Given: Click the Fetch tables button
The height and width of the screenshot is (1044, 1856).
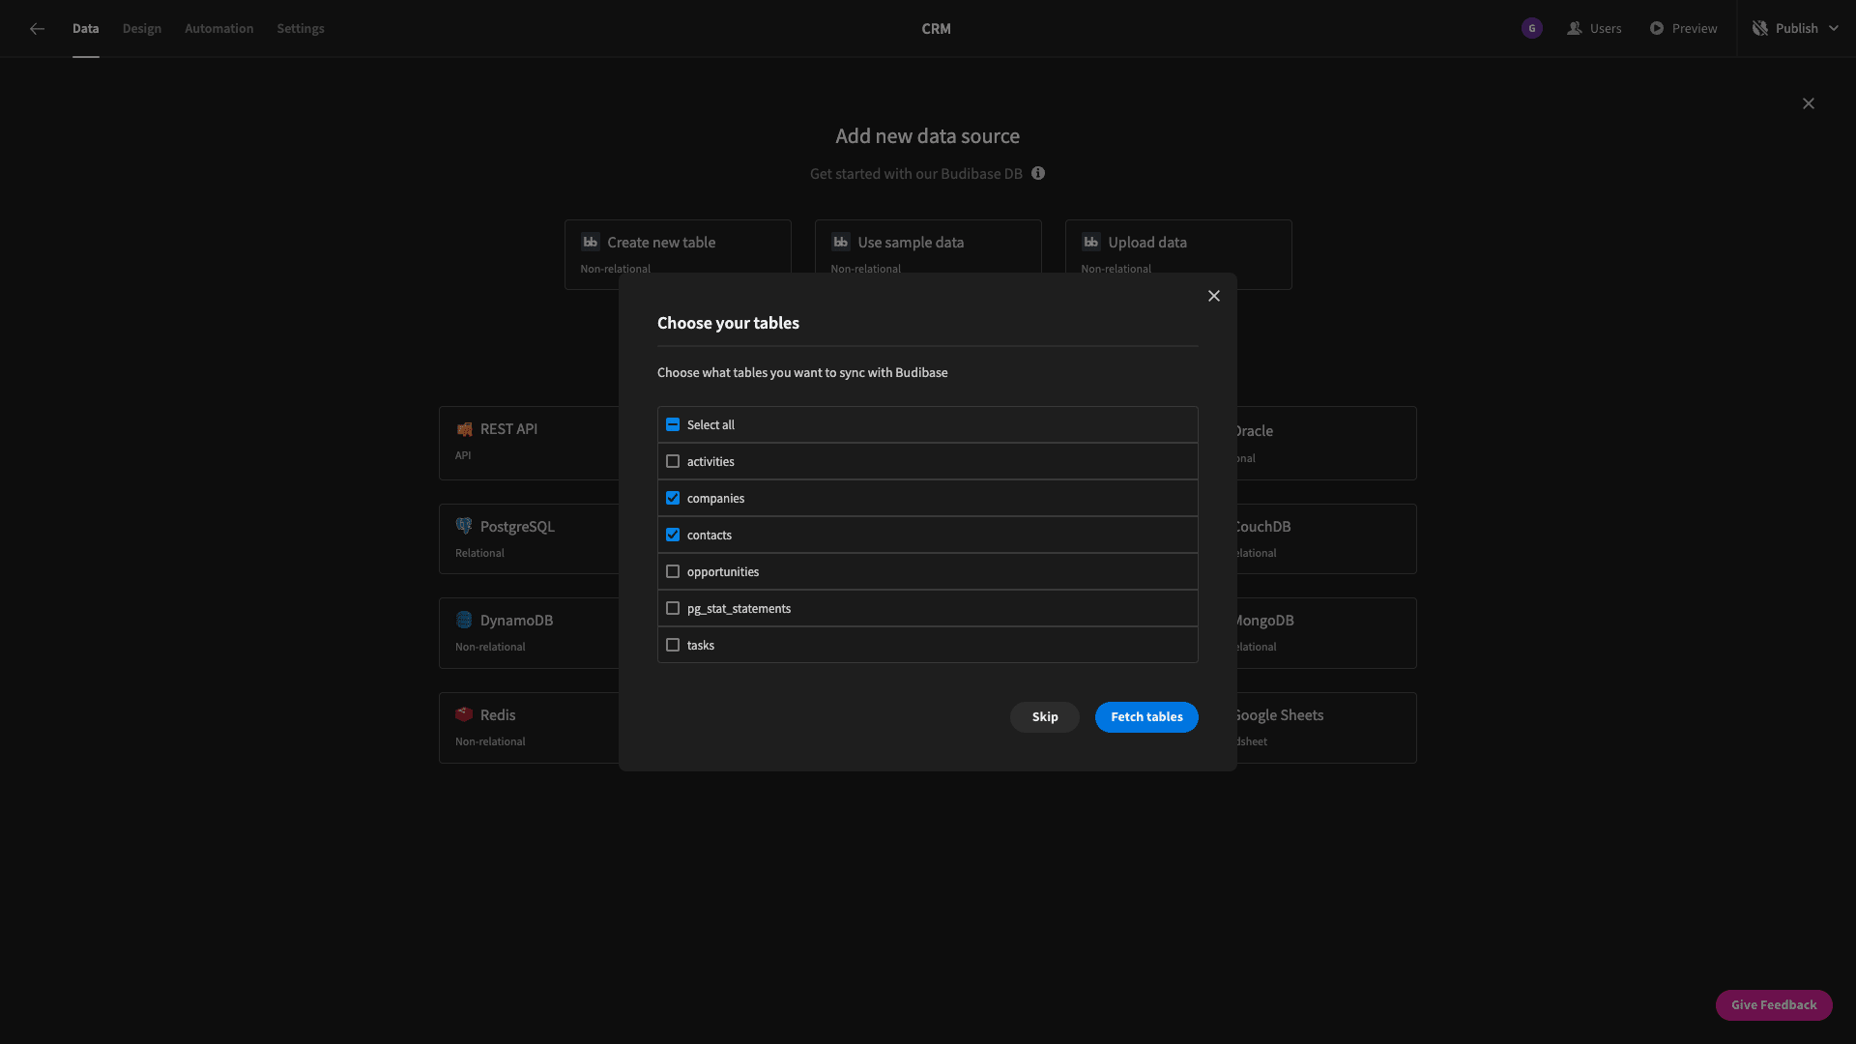Looking at the screenshot, I should 1145,716.
